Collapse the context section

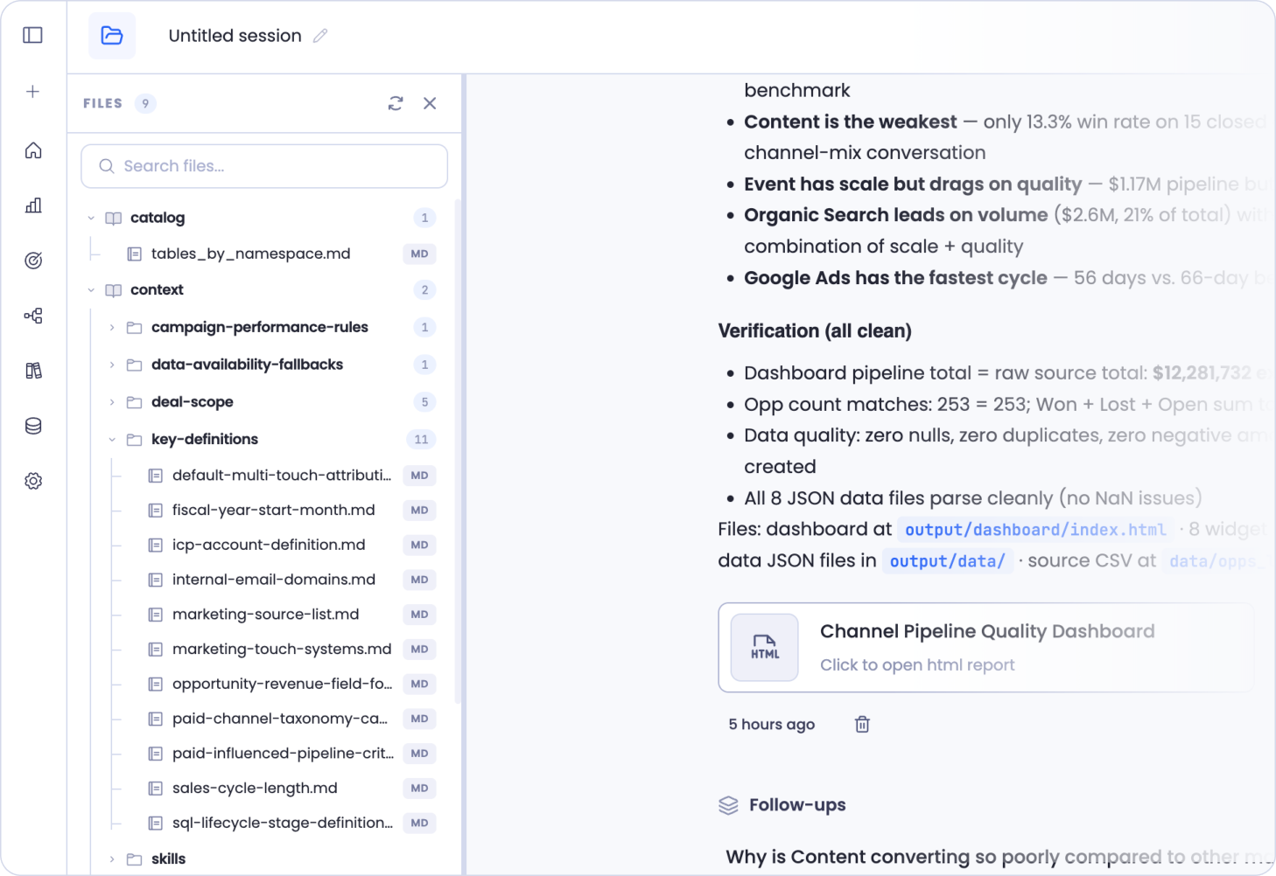(x=91, y=290)
